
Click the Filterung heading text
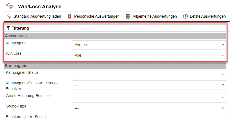pos(20,28)
